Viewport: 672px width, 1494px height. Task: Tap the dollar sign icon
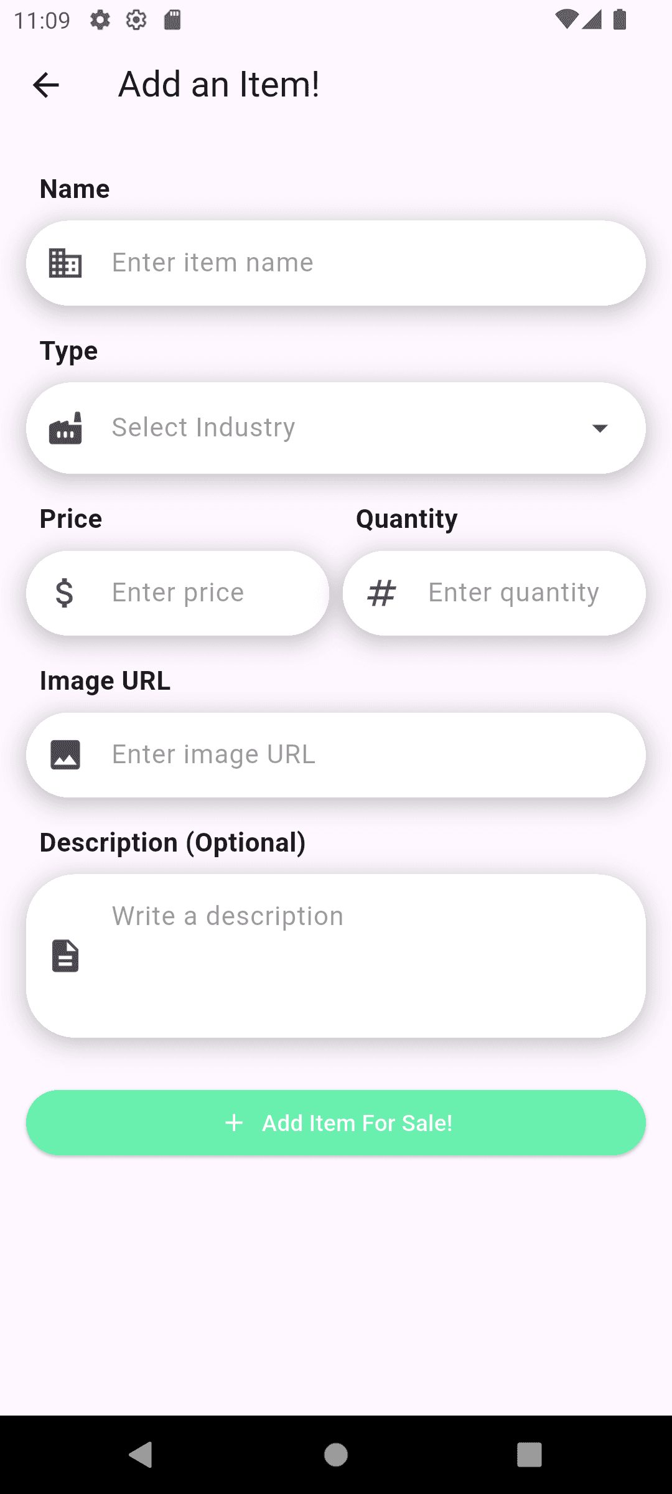65,593
